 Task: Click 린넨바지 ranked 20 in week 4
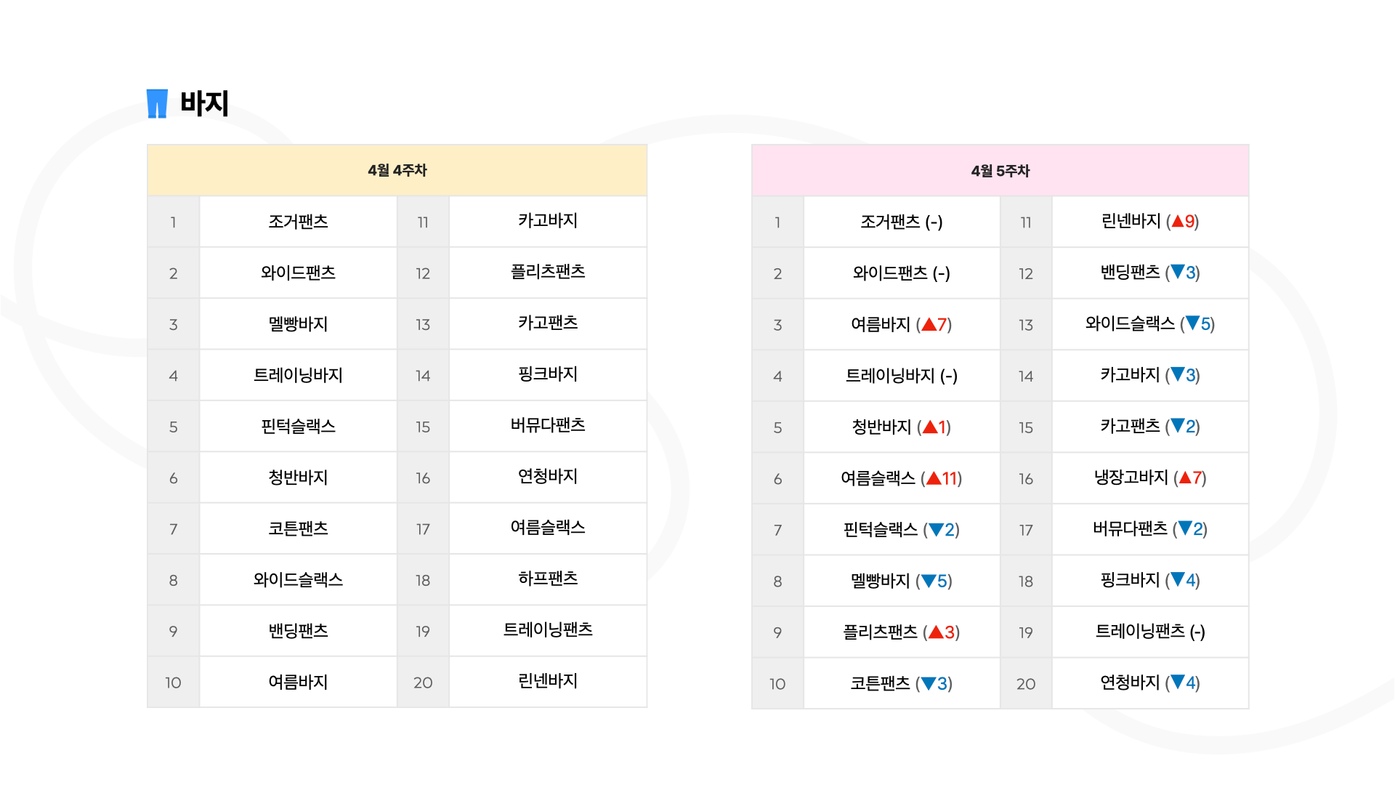click(x=548, y=681)
